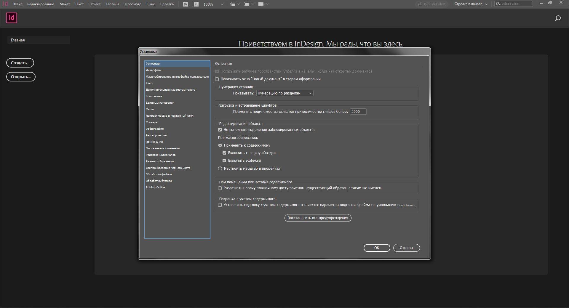Click the glyph count field showing 2000

(358, 112)
